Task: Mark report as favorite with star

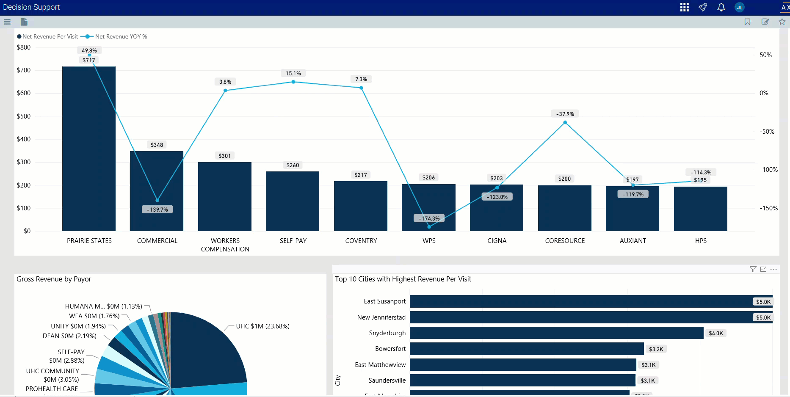Action: tap(782, 22)
